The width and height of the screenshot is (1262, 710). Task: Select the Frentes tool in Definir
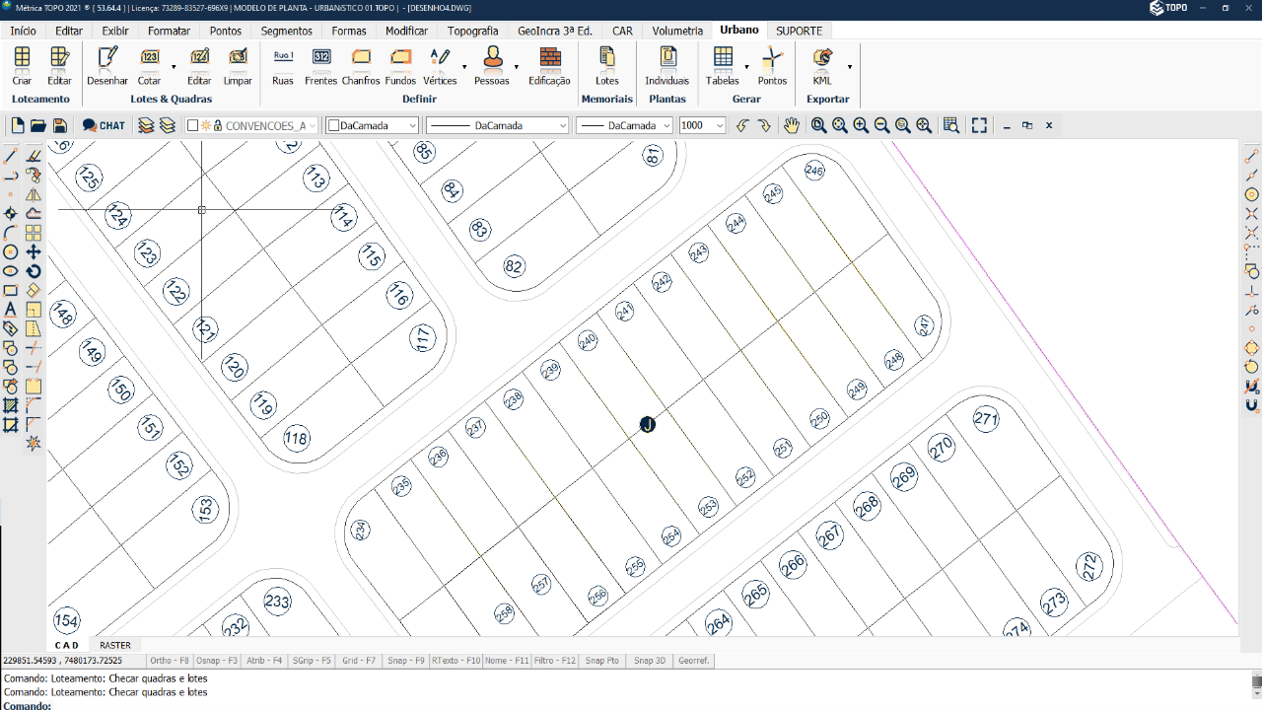pyautogui.click(x=321, y=65)
